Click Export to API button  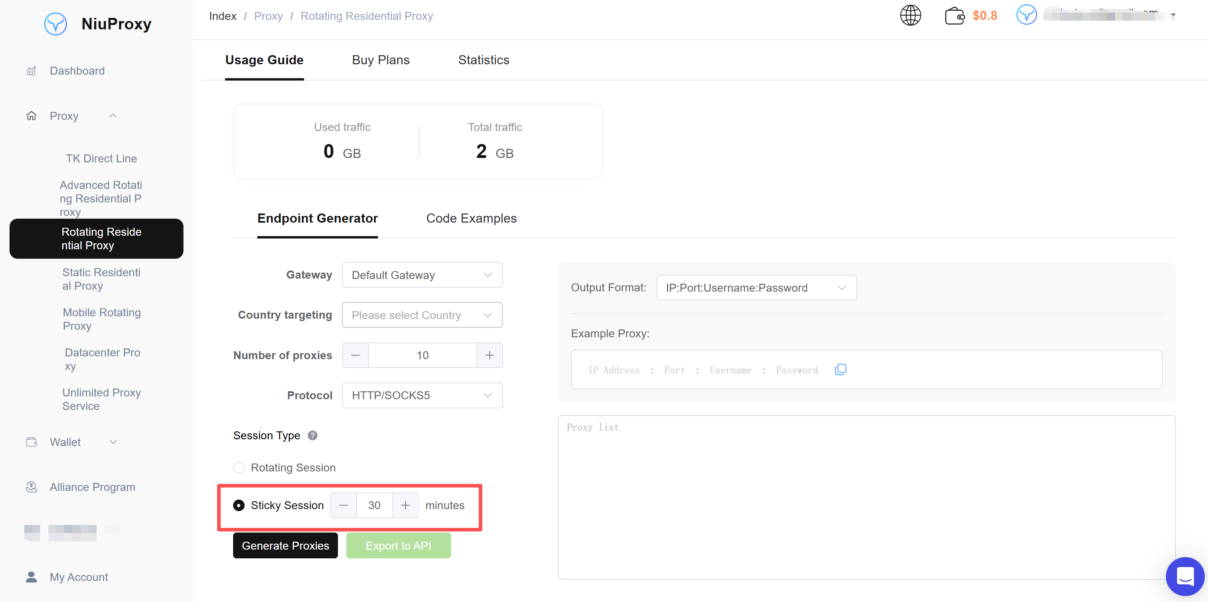click(399, 545)
